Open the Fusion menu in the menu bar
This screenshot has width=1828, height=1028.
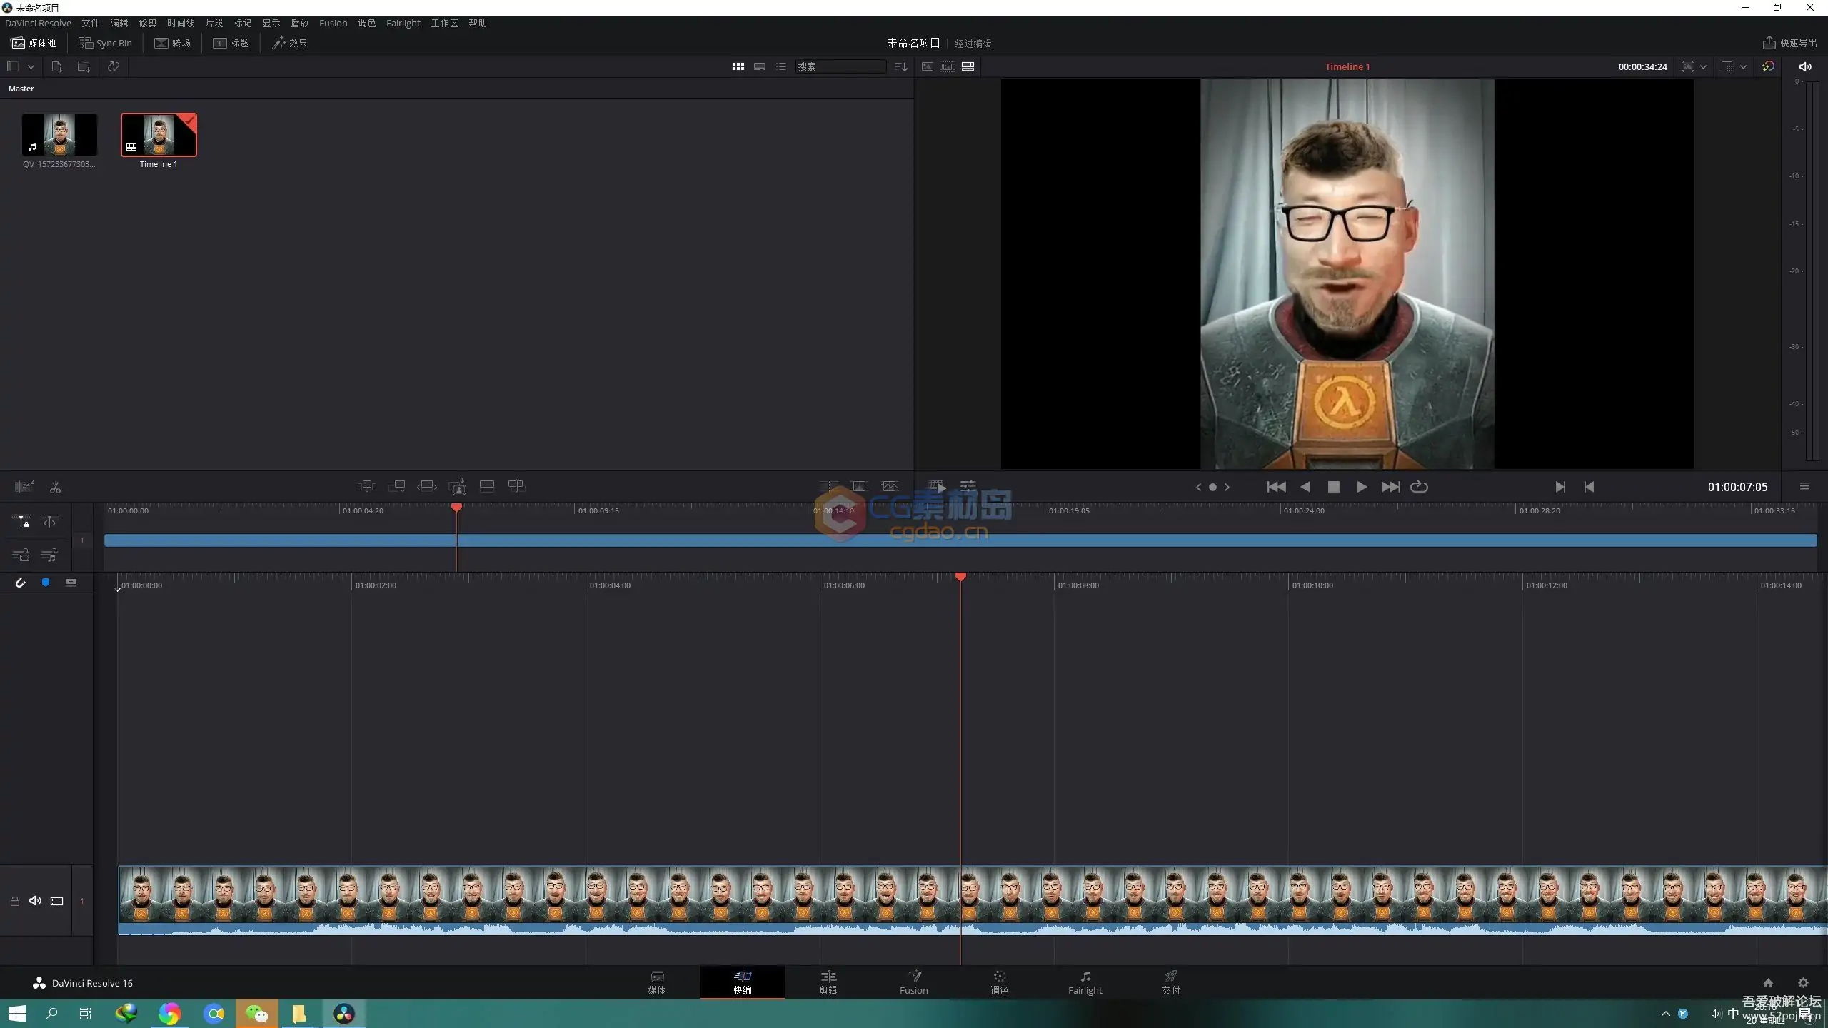point(333,23)
